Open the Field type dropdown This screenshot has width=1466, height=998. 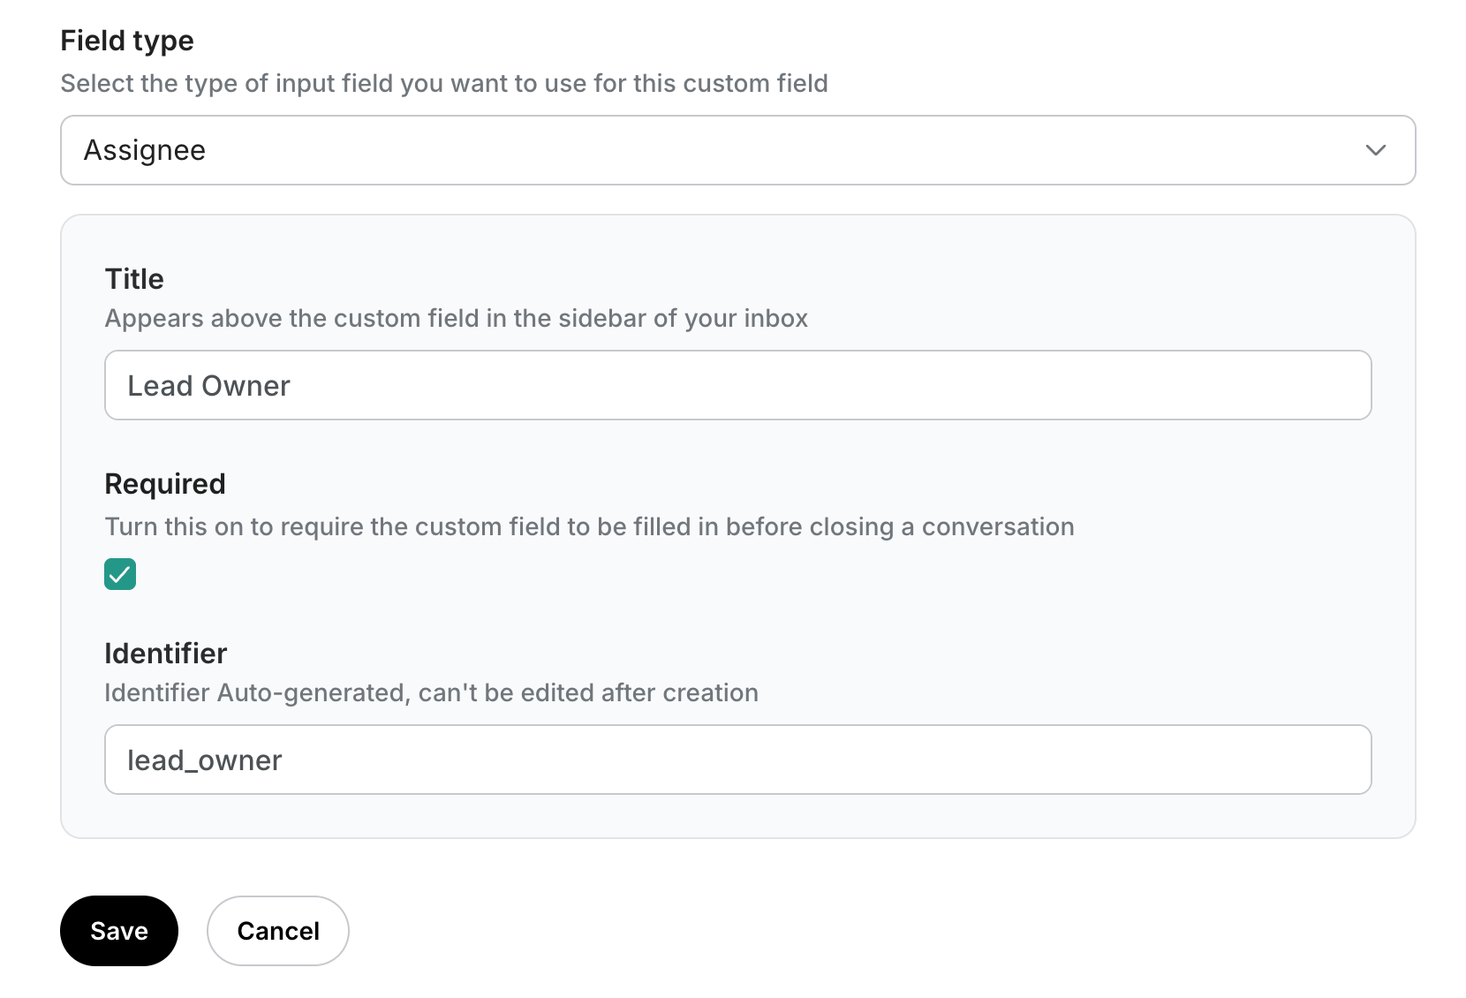[x=737, y=150]
